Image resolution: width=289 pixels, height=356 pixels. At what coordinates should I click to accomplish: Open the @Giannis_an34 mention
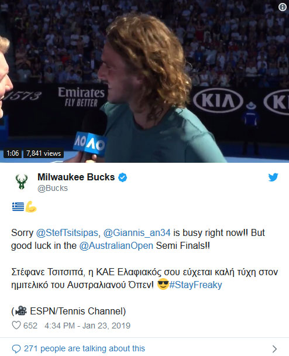(x=137, y=232)
